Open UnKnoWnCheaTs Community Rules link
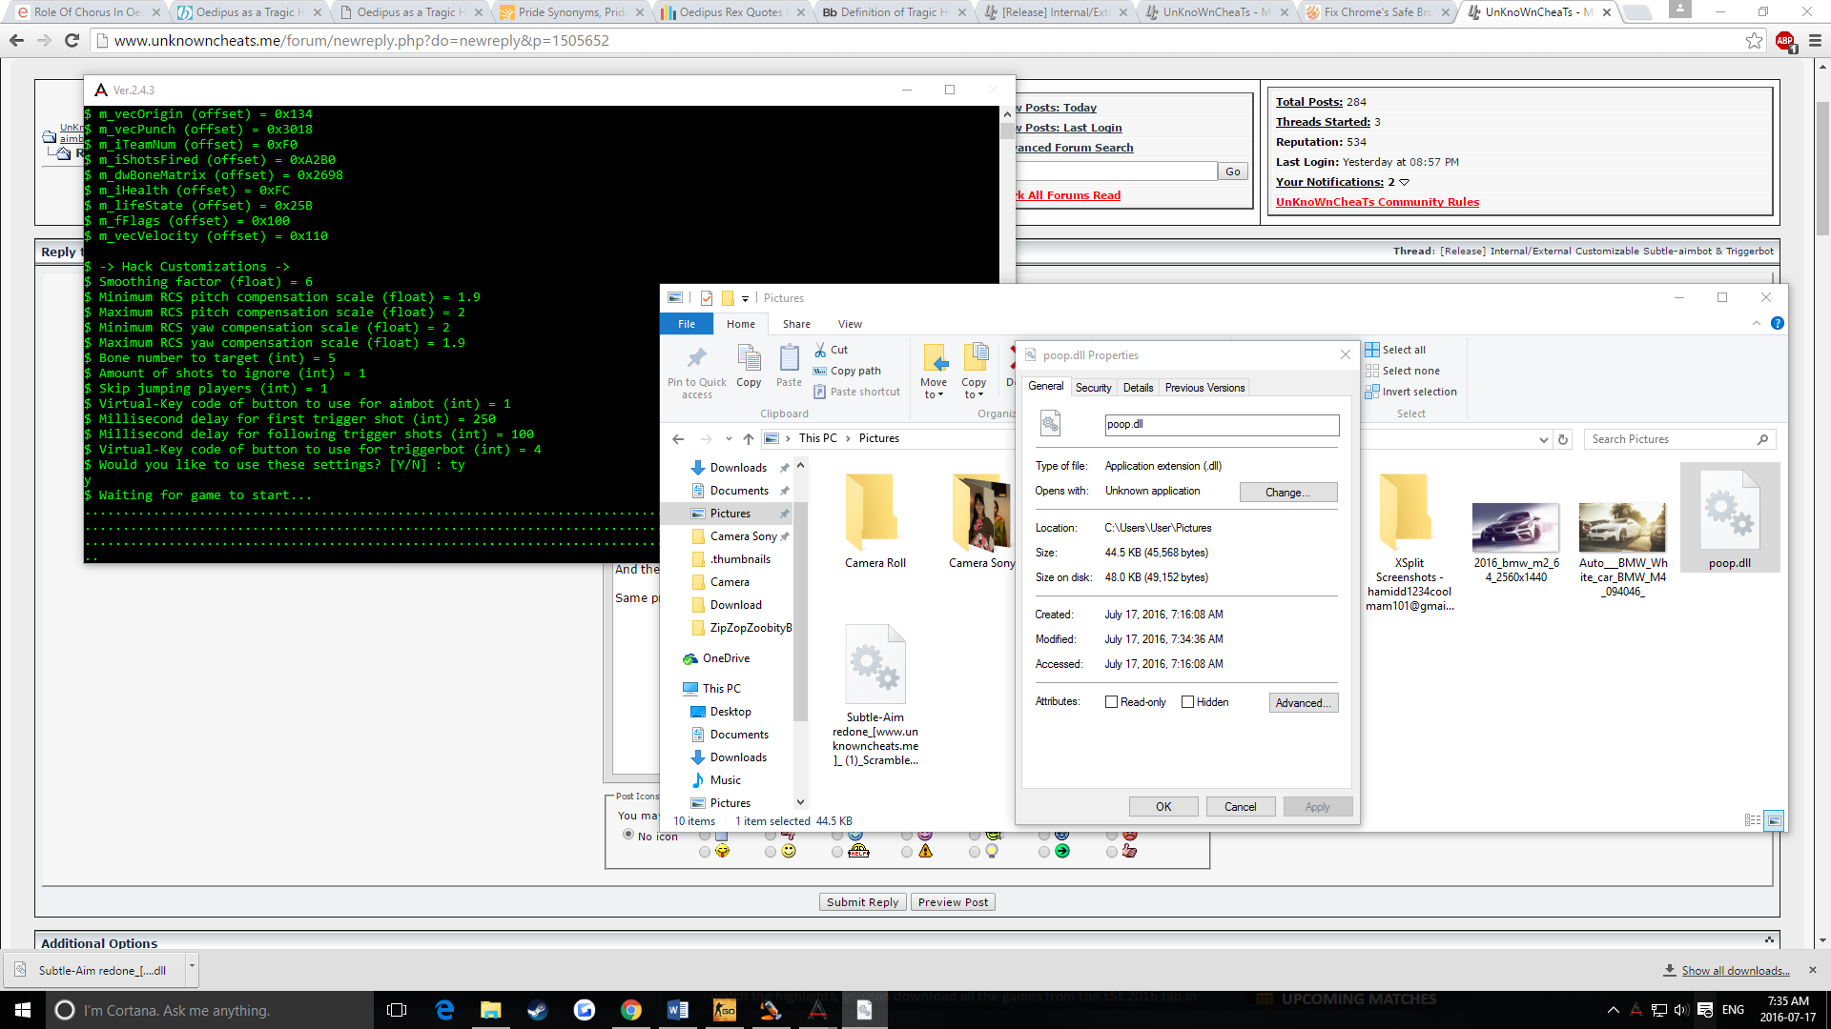Image resolution: width=1831 pixels, height=1029 pixels. pyautogui.click(x=1377, y=202)
